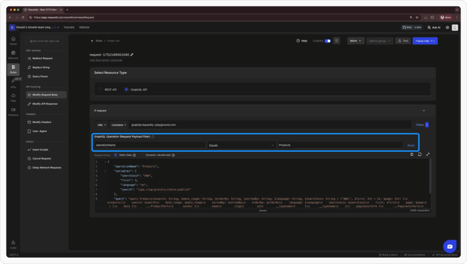
Task: Show info for GraphQL Operation filter
Action: pyautogui.click(x=153, y=137)
